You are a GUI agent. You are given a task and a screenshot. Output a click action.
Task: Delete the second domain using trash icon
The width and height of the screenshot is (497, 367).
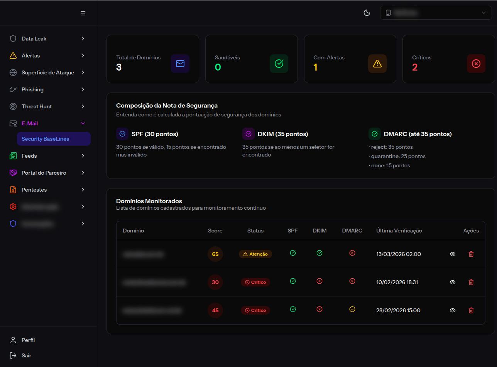point(471,282)
